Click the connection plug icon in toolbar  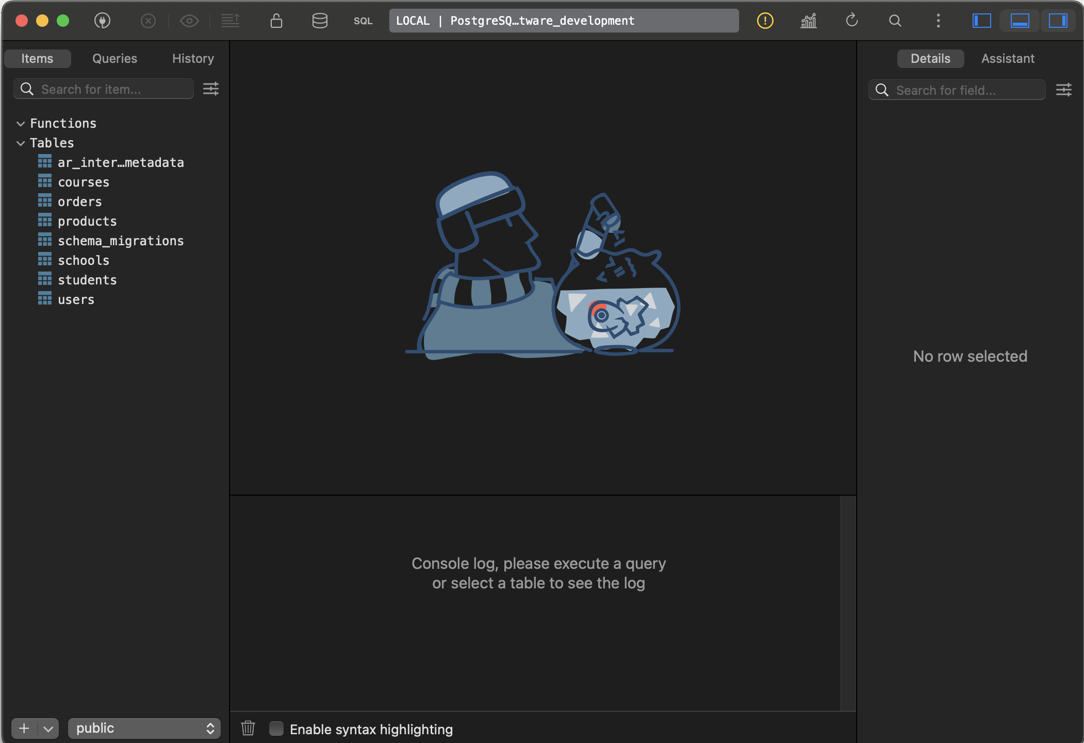pyautogui.click(x=102, y=21)
